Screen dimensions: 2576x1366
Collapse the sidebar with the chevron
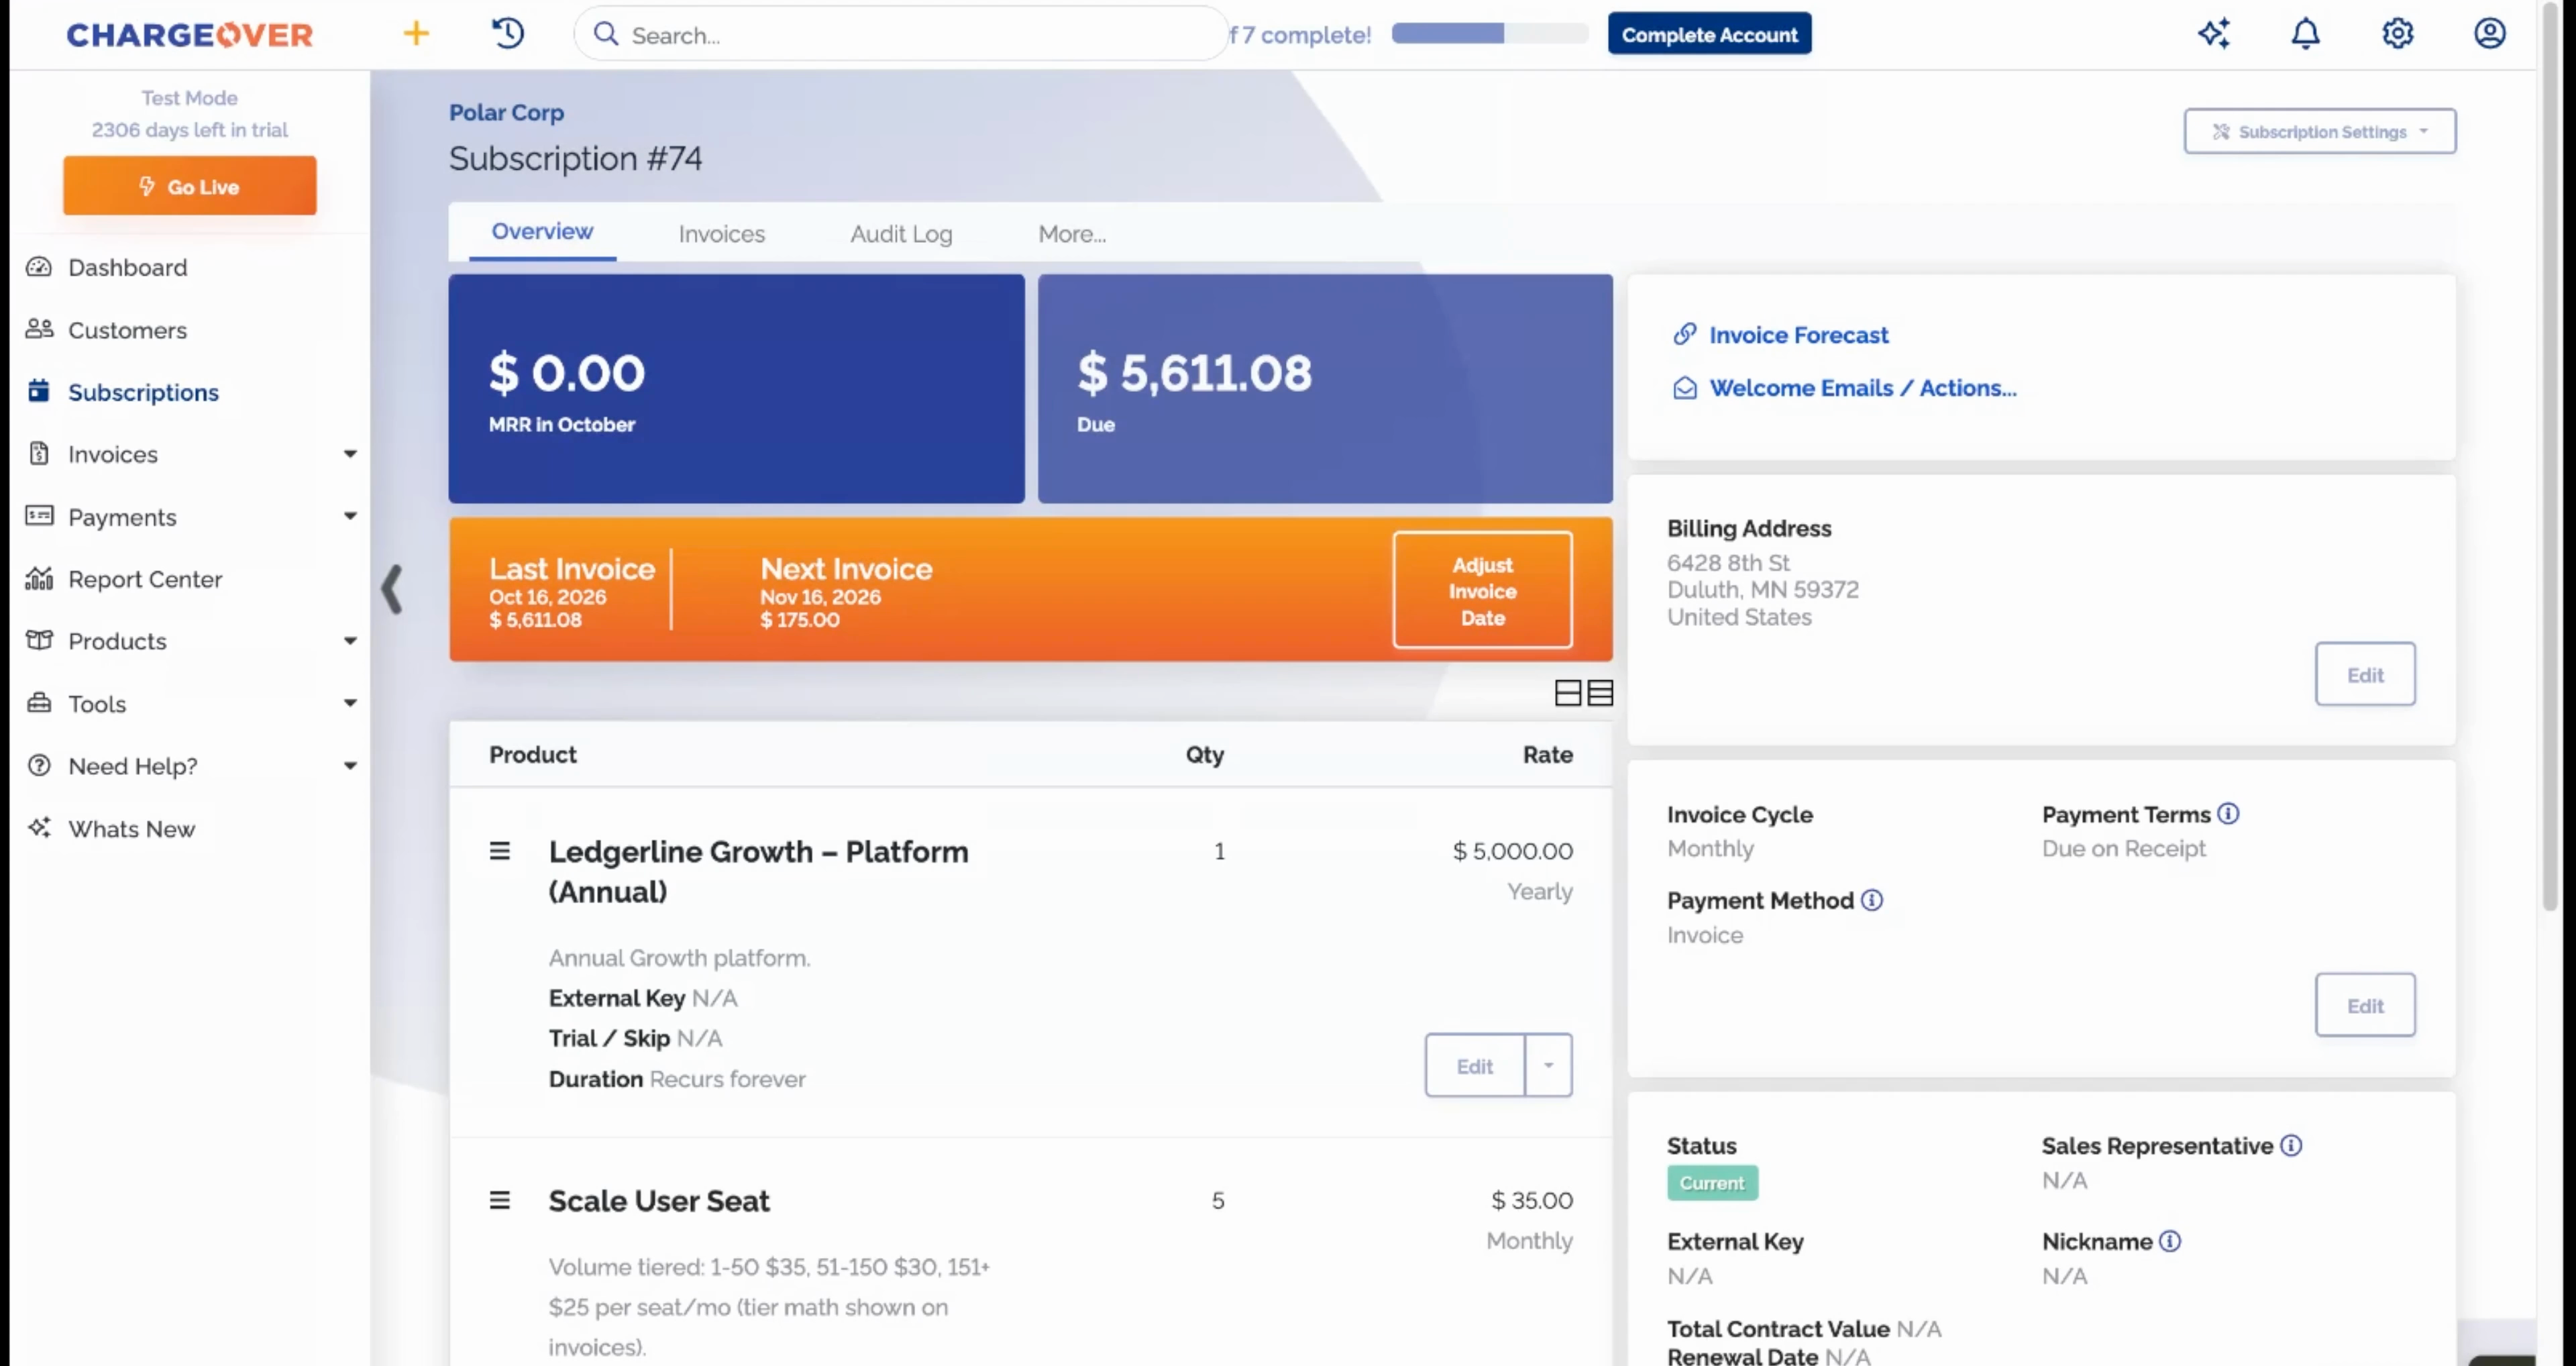[x=392, y=590]
